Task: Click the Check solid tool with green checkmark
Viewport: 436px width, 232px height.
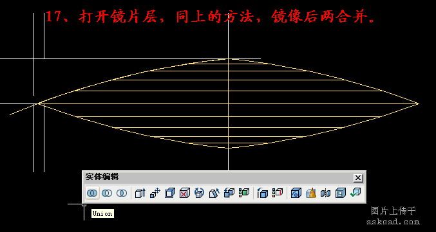Action: click(355, 193)
